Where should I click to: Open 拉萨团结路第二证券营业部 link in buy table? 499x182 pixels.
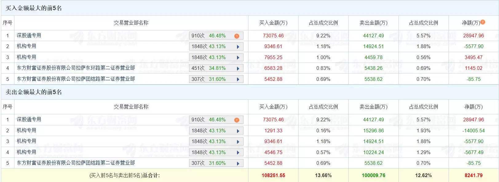tap(76, 79)
